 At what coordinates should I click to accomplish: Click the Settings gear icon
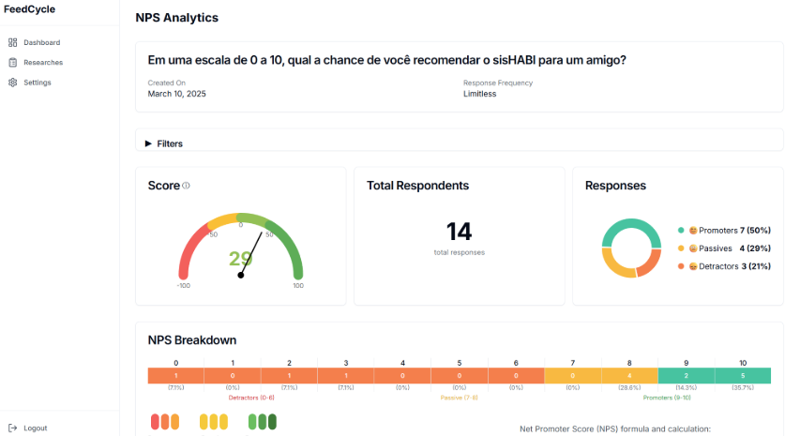click(x=12, y=83)
